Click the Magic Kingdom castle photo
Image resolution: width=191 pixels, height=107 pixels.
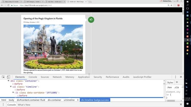click(53, 47)
